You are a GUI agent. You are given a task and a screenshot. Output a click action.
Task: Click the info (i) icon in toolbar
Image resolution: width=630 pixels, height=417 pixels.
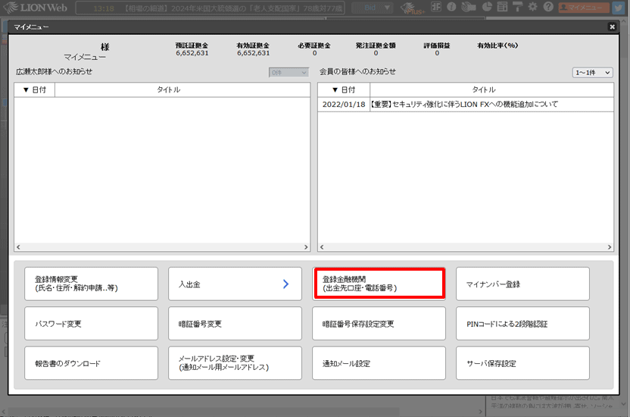(x=451, y=6)
